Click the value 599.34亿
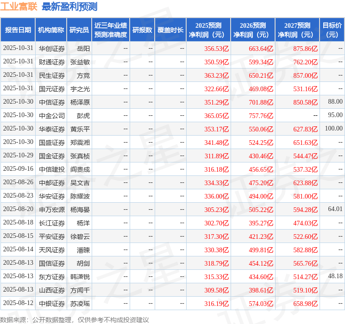 261,62
